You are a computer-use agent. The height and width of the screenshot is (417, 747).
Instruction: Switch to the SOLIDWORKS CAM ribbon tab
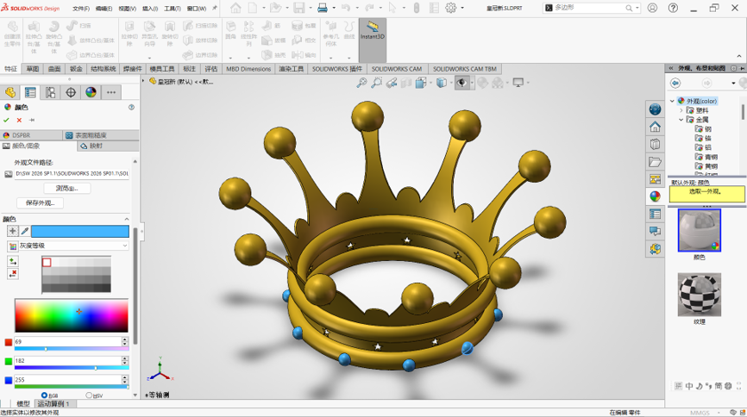[397, 69]
